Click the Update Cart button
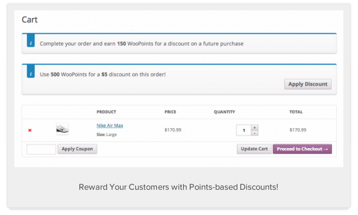The width and height of the screenshot is (358, 215). [x=254, y=149]
